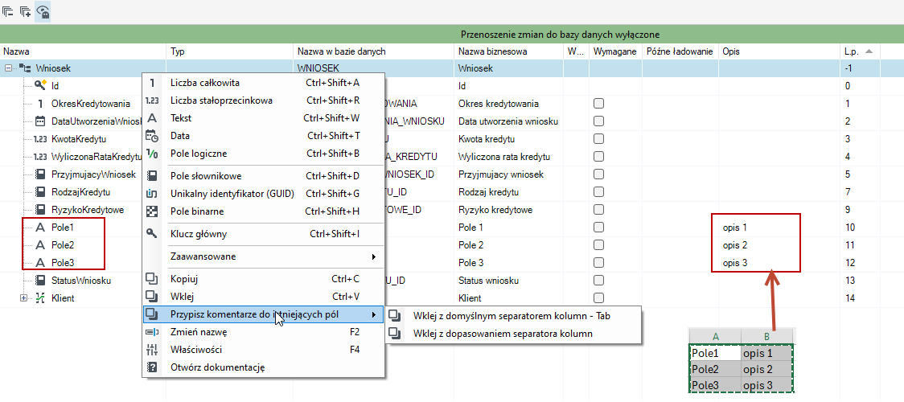Image resolution: width=904 pixels, height=402 pixels.
Task: Click the Właściwości sliders icon
Action: coord(152,349)
